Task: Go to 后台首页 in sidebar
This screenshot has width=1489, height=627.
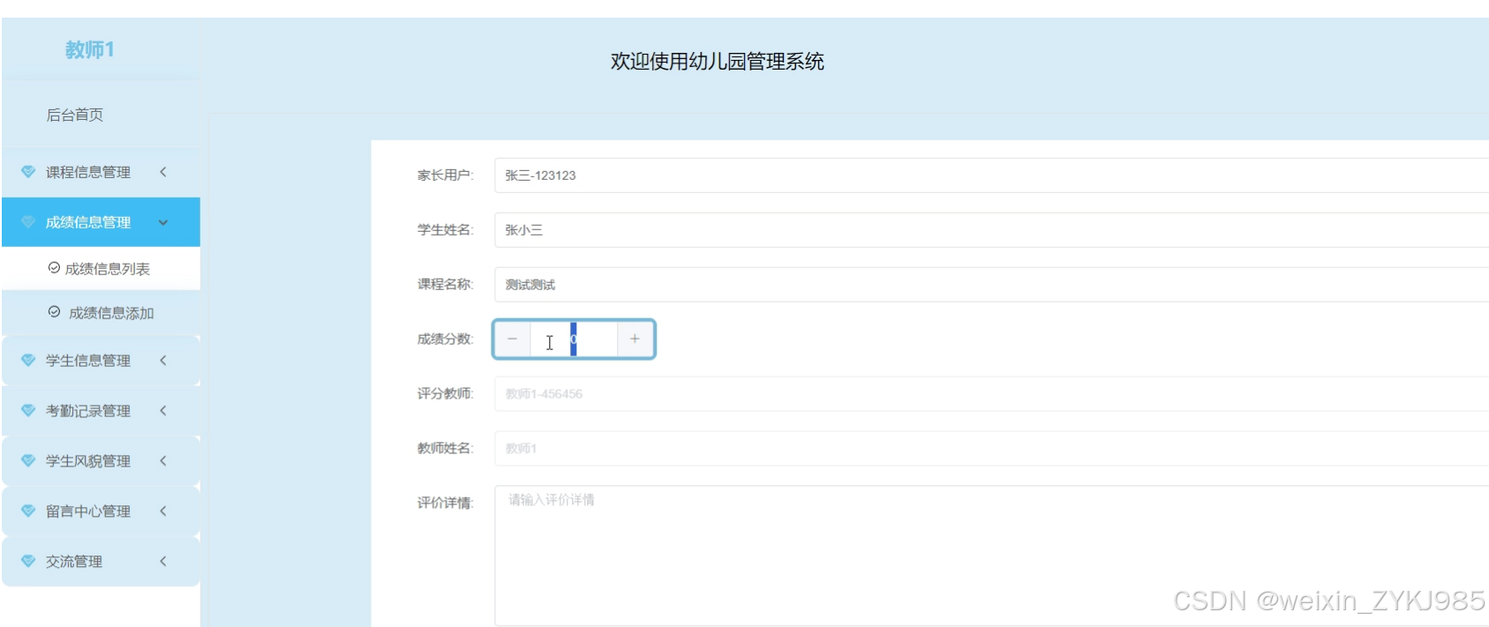Action: click(x=75, y=115)
